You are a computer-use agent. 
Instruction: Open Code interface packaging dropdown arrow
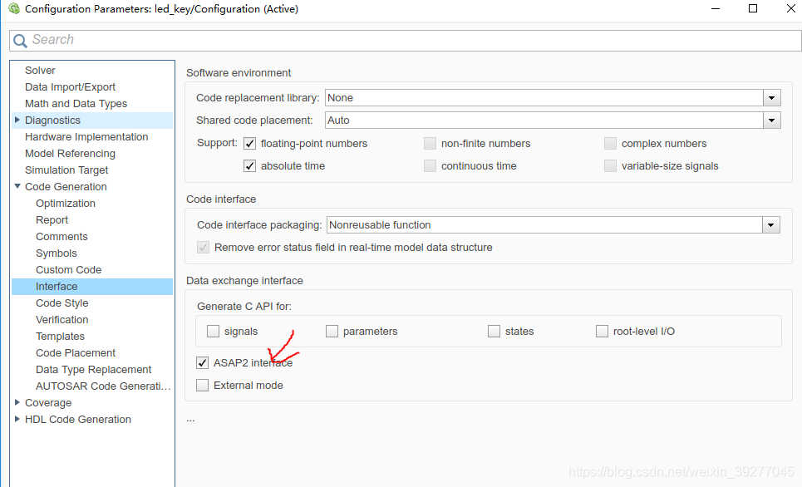771,225
